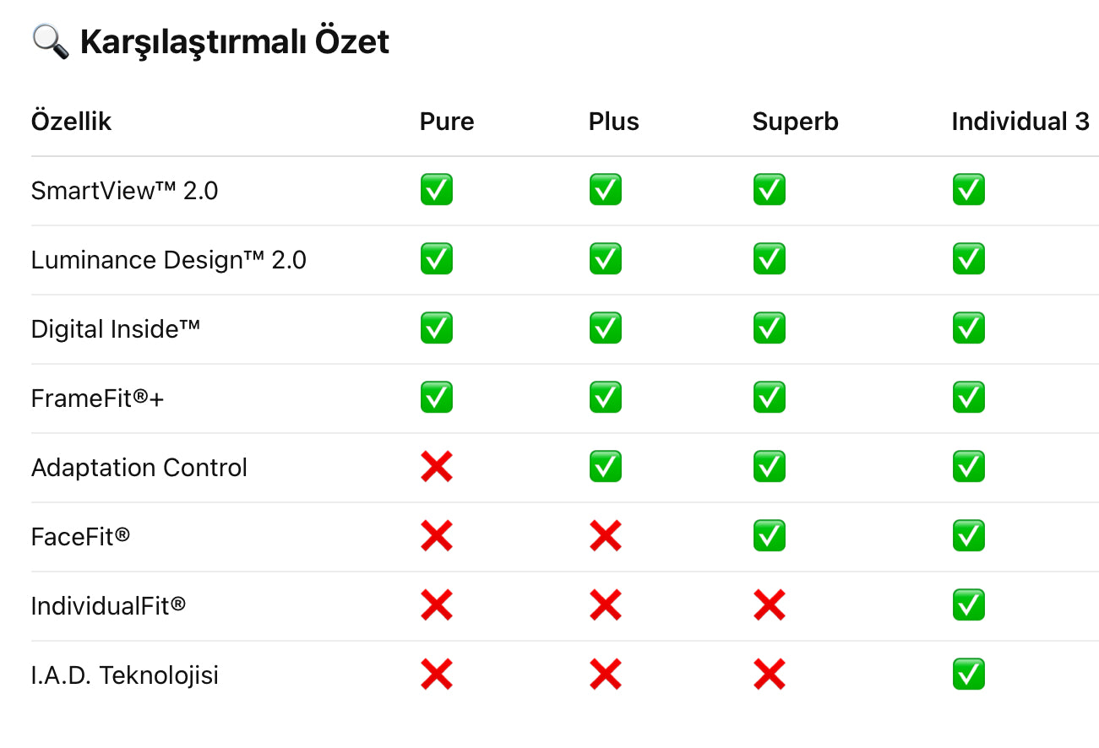Click the red cross for FaceFit under Plus

click(x=605, y=536)
